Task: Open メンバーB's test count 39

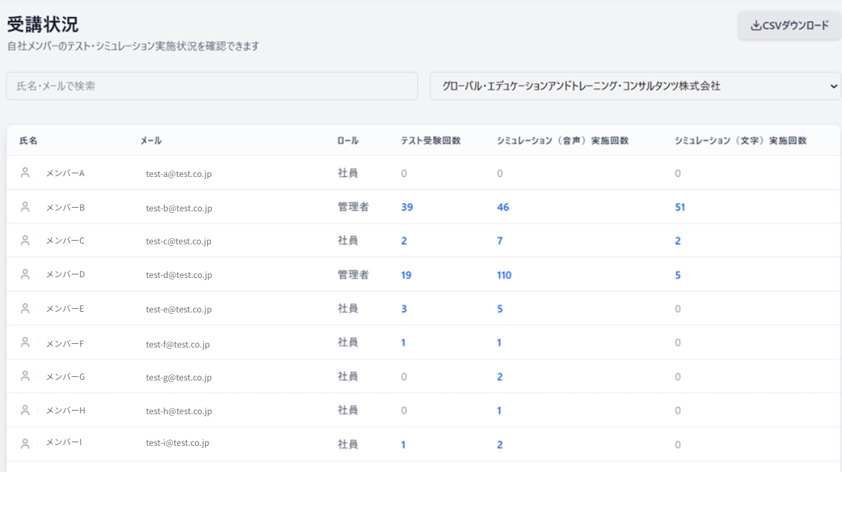Action: pyautogui.click(x=407, y=207)
